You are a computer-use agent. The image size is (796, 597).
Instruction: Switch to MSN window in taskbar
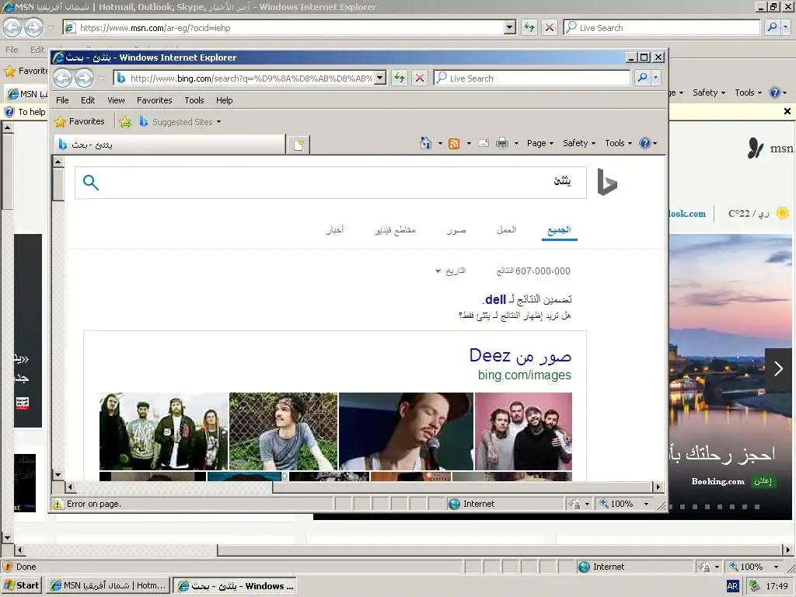108,586
